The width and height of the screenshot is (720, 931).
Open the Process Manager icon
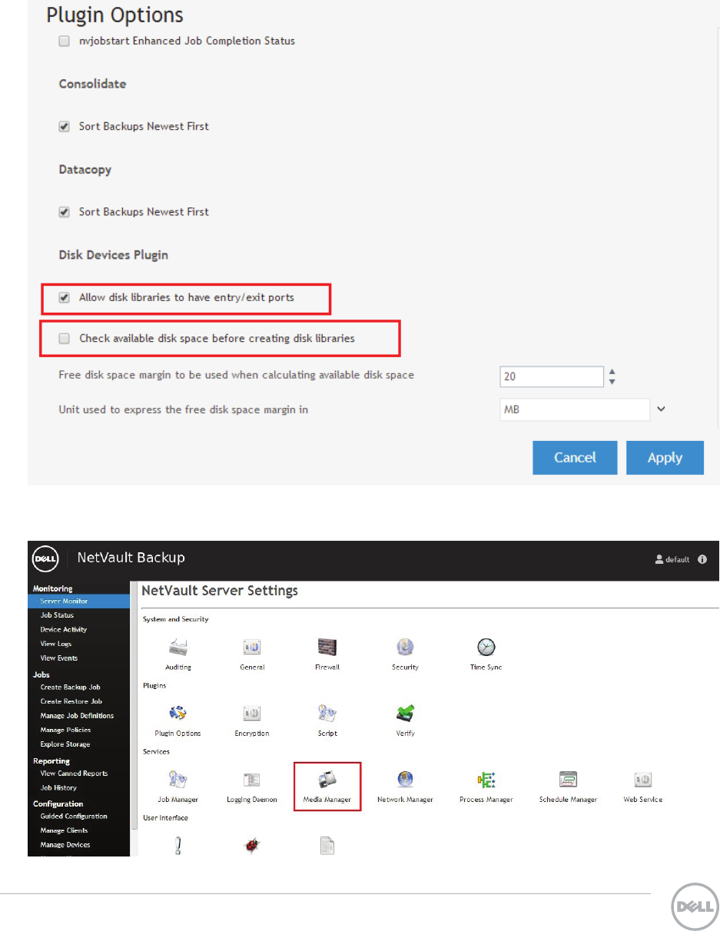(486, 780)
